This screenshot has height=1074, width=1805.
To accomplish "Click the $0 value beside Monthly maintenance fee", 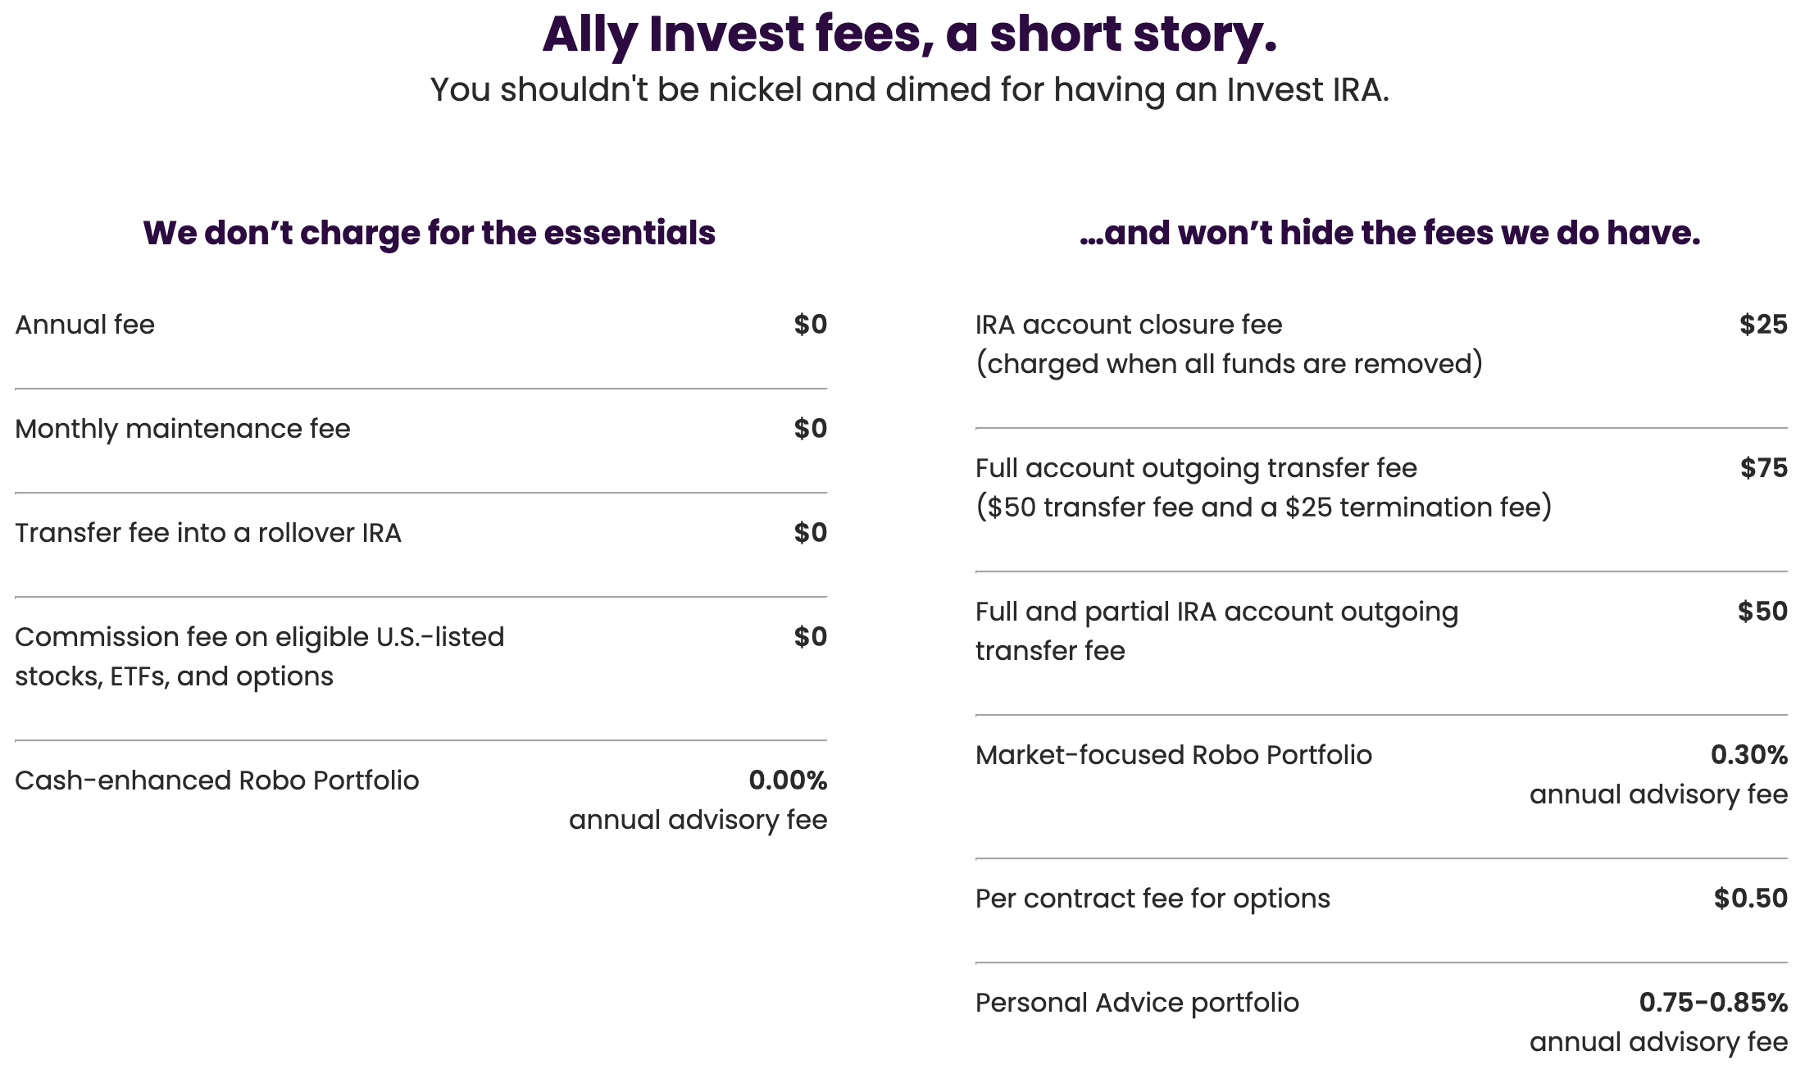I will tap(810, 429).
